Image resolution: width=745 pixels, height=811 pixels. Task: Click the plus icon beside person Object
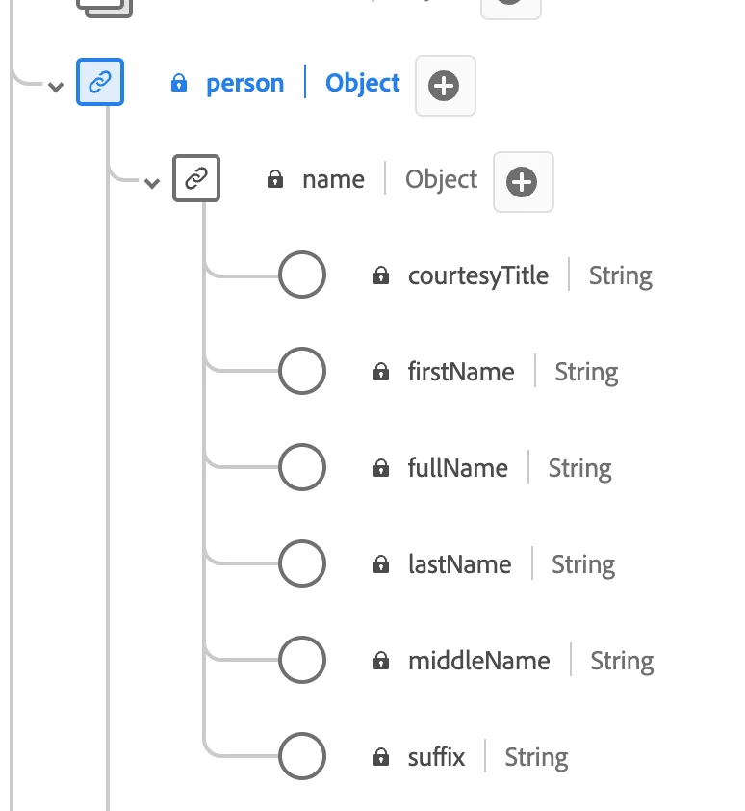[x=445, y=87]
